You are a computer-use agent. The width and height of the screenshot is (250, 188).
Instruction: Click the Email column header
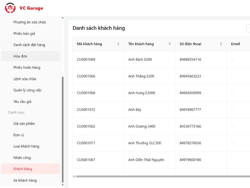pyautogui.click(x=235, y=44)
